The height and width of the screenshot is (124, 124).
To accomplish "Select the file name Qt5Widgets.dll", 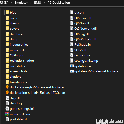I will 85,39.
